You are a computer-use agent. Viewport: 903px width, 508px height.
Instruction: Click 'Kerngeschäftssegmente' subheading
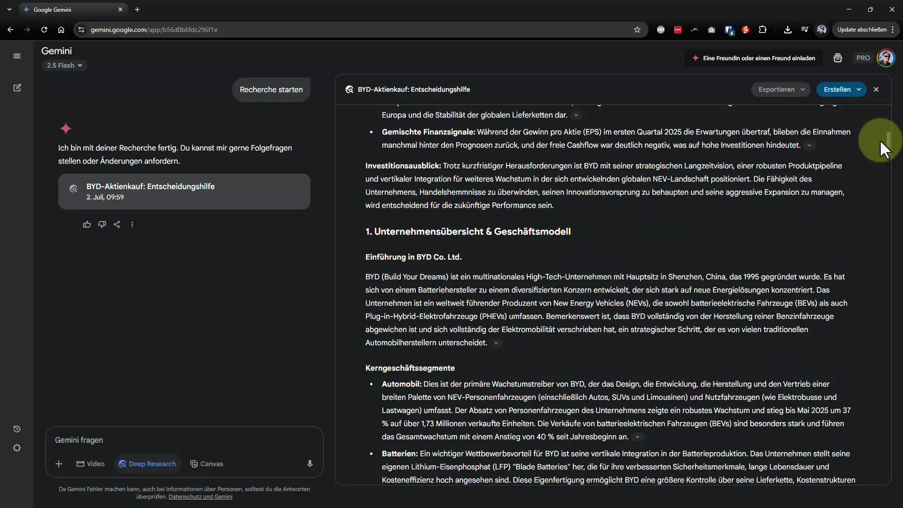pyautogui.click(x=410, y=368)
